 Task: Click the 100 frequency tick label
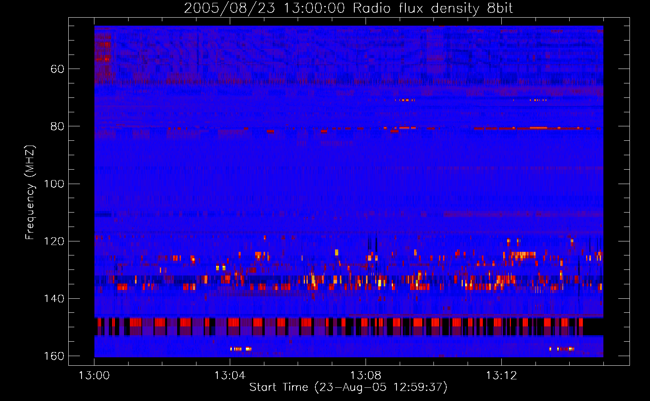point(54,184)
